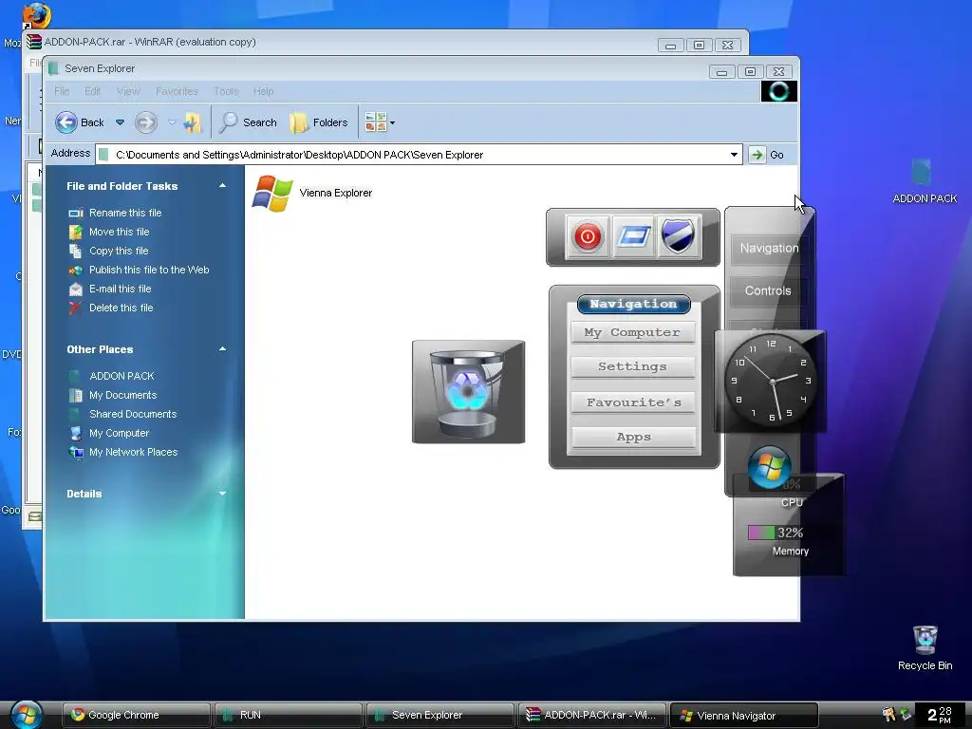
Task: Open the Help menu
Action: coord(264,91)
